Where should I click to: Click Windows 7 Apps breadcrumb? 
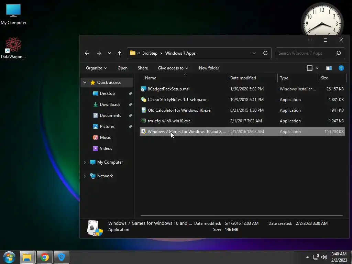(x=180, y=53)
